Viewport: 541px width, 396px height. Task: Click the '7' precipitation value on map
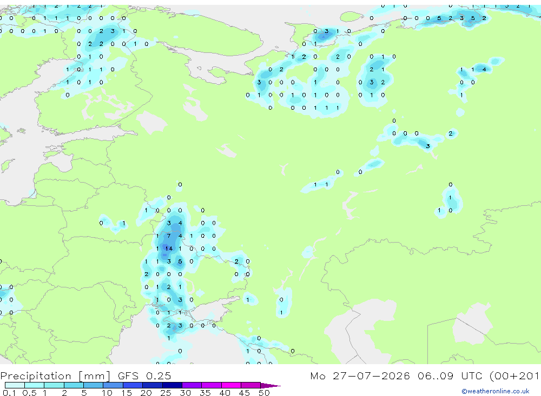[x=169, y=236]
